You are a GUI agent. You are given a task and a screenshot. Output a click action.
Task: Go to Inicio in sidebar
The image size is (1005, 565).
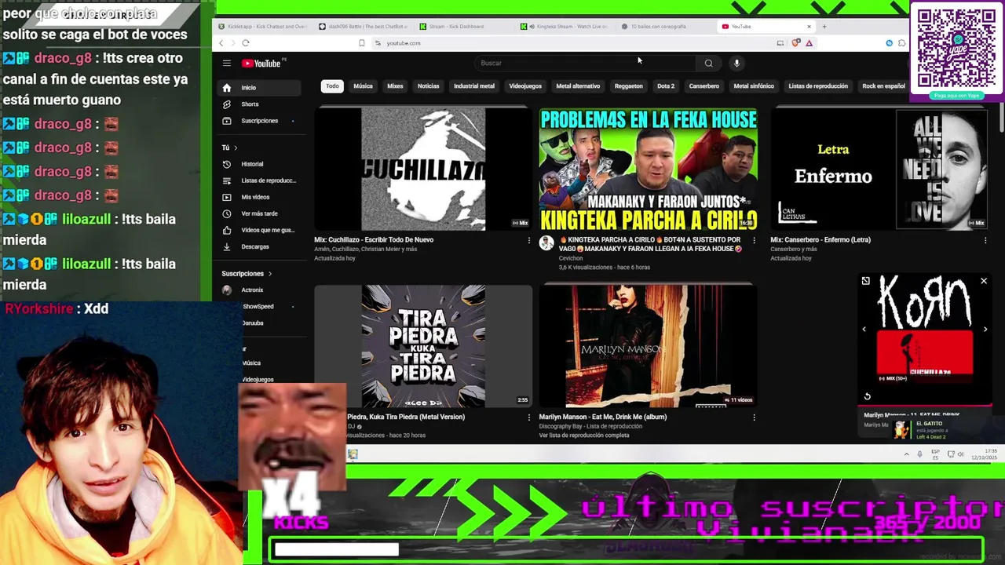tap(258, 88)
